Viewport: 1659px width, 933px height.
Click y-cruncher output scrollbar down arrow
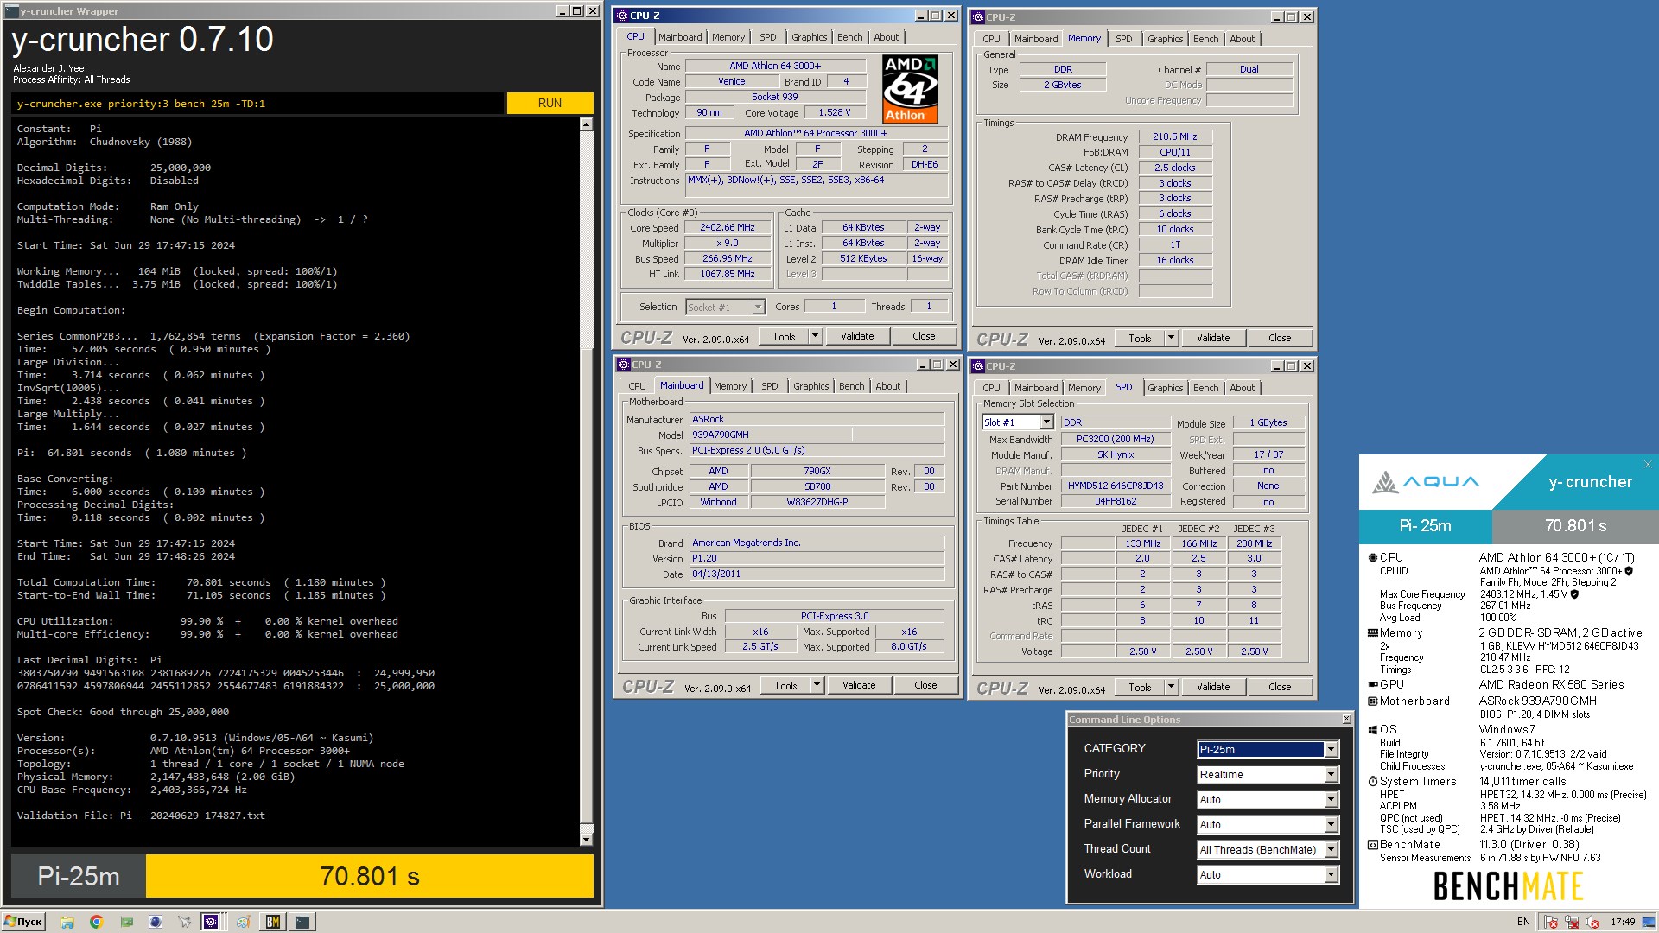point(586,839)
